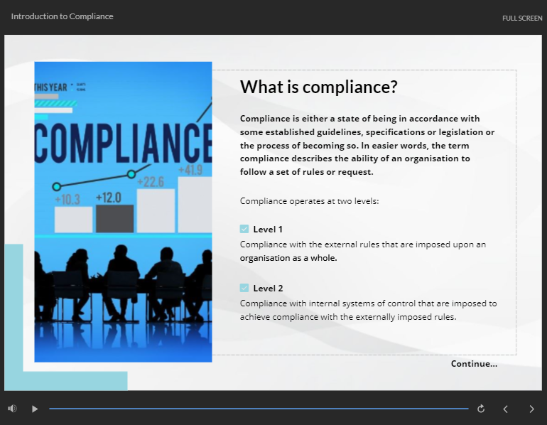
Task: Enter FULL SCREEN mode
Action: pos(521,18)
